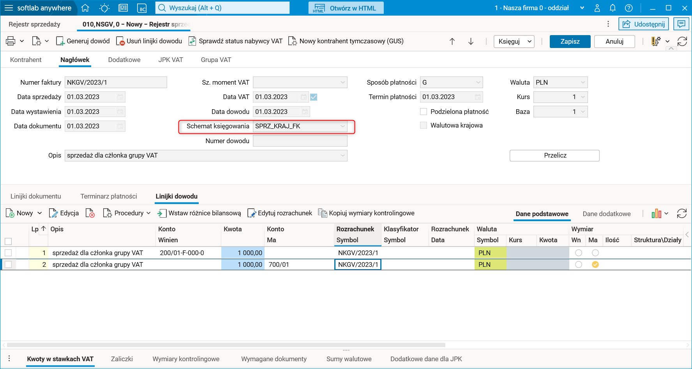Select Wymiar Wn radio in row 1
The height and width of the screenshot is (369, 692).
click(579, 253)
